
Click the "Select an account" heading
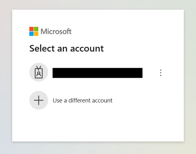(66, 48)
